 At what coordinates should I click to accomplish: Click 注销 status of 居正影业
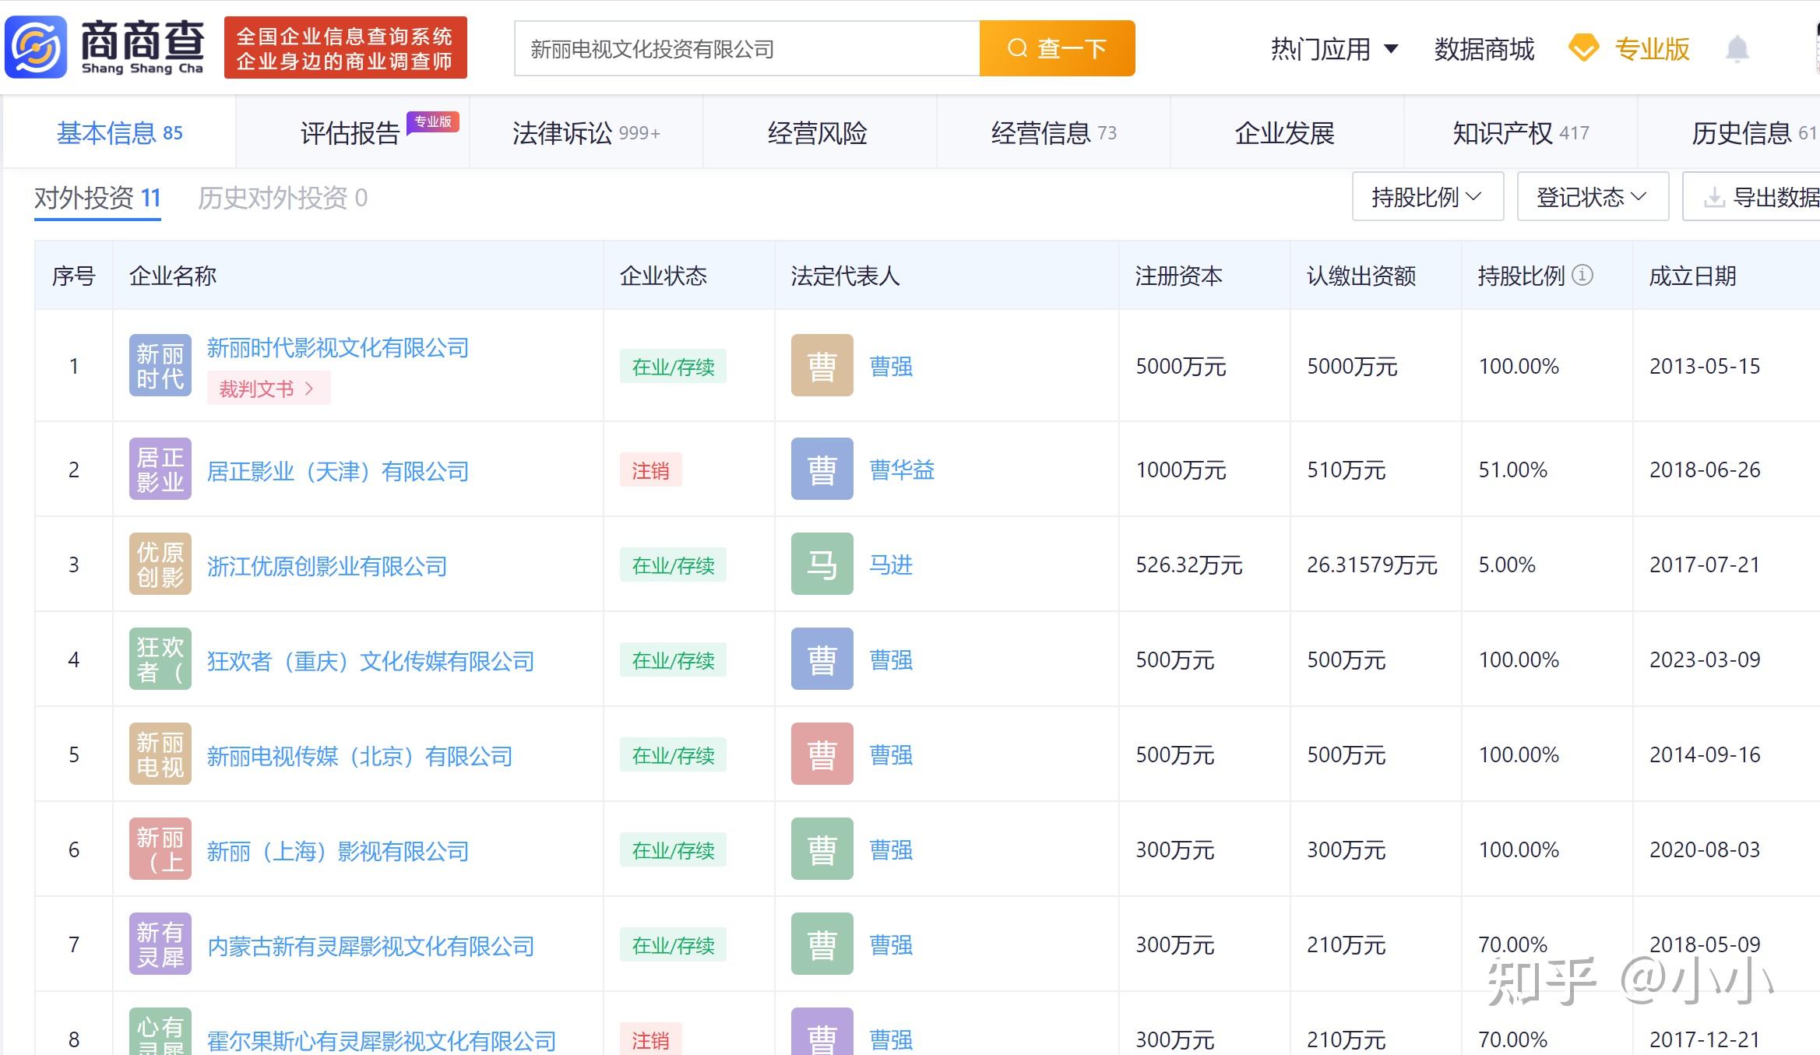point(651,469)
